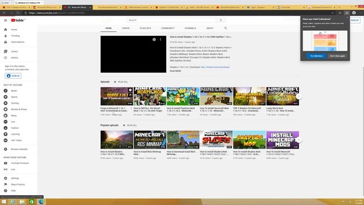Click Play All next to Popular uploads
This screenshot has width=364, height=205.
coord(130,125)
